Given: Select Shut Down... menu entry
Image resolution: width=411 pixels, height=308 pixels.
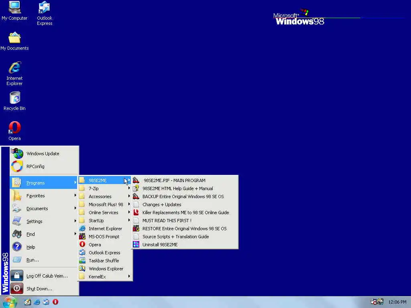Looking at the screenshot, I should click(44, 289).
